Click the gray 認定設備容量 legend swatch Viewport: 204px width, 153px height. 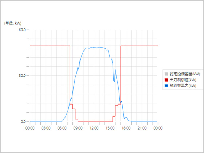[x=166, y=74]
